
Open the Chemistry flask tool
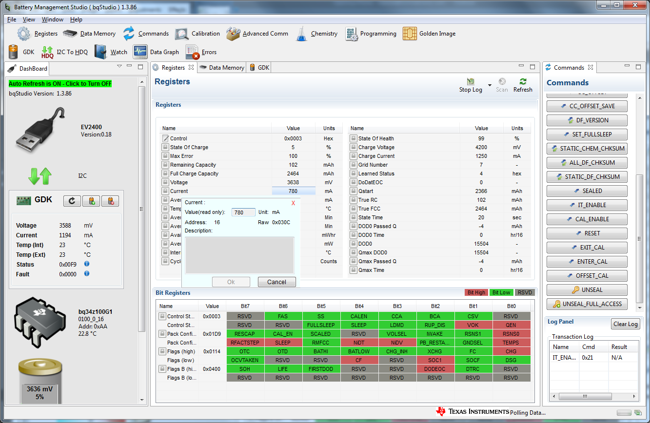pyautogui.click(x=302, y=34)
